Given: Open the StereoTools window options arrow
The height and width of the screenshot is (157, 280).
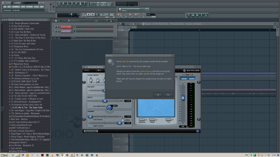Looking at the screenshot, I should point(83,67).
